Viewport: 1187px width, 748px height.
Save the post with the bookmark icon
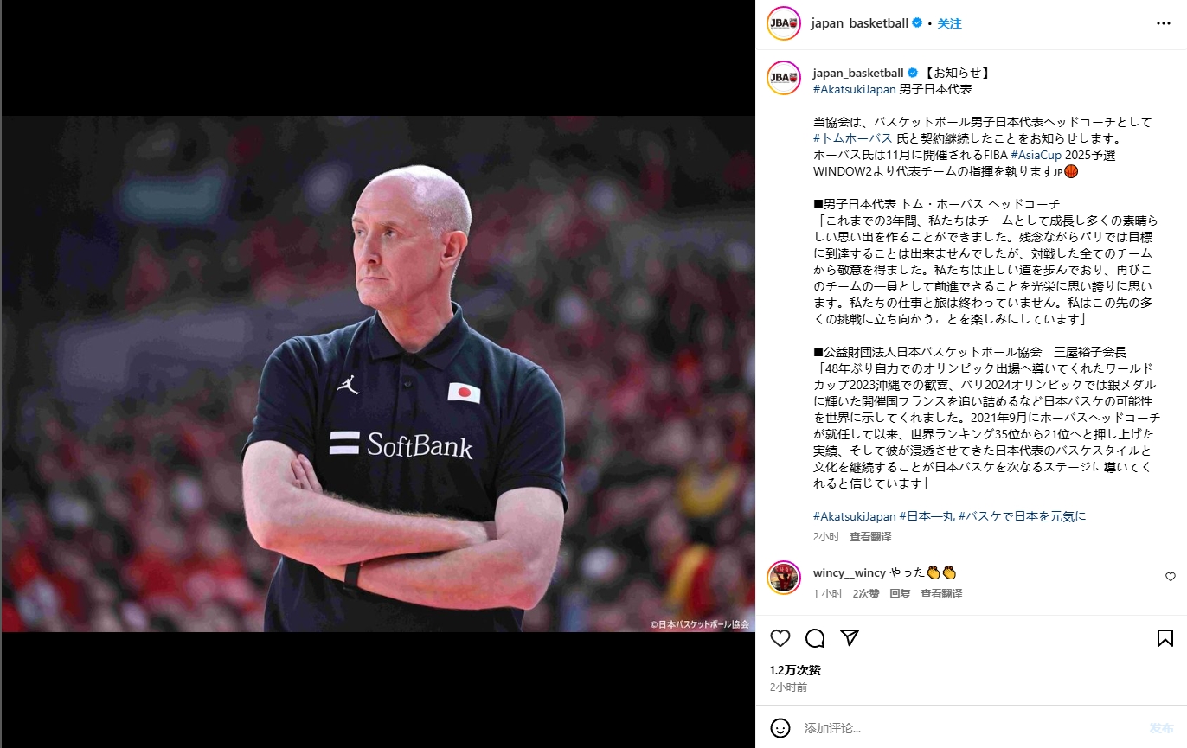click(1165, 638)
